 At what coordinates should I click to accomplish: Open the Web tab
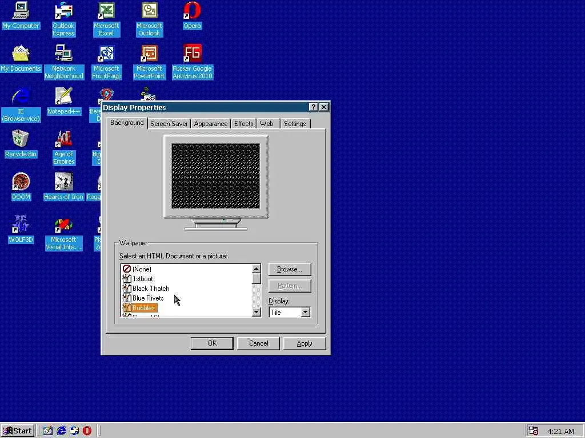click(267, 124)
